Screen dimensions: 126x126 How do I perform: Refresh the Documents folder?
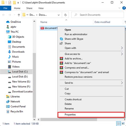click(65, 15)
